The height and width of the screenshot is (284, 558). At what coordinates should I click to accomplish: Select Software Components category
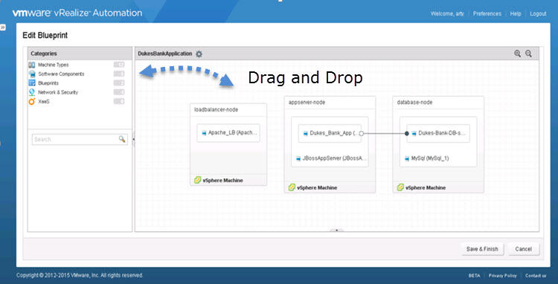tap(61, 74)
